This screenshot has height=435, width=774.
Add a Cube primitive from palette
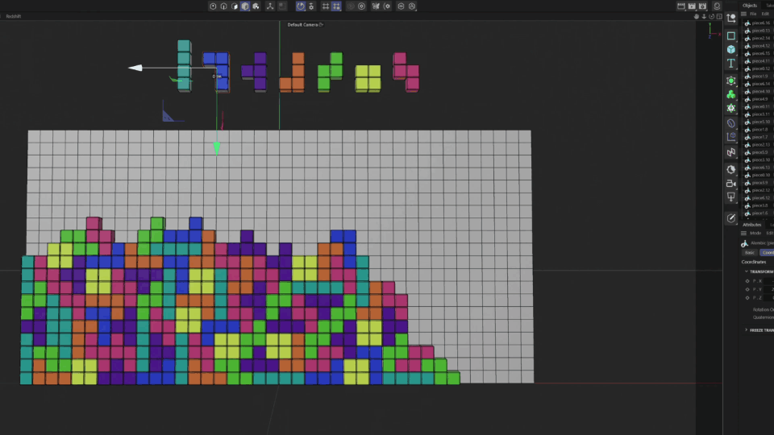point(731,49)
